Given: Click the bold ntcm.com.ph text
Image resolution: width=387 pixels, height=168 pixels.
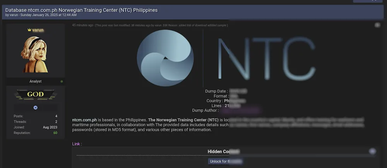Looking at the screenshot, I should coord(84,120).
